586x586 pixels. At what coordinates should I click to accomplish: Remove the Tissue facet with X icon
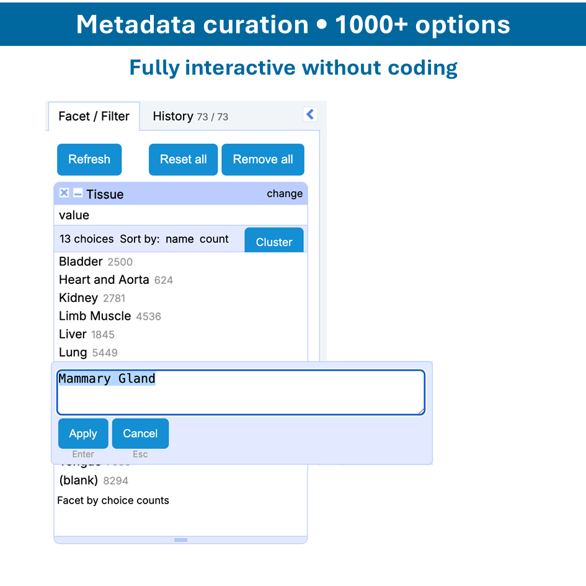[x=64, y=193]
